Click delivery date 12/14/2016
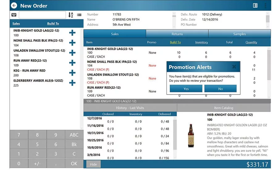 210,19
